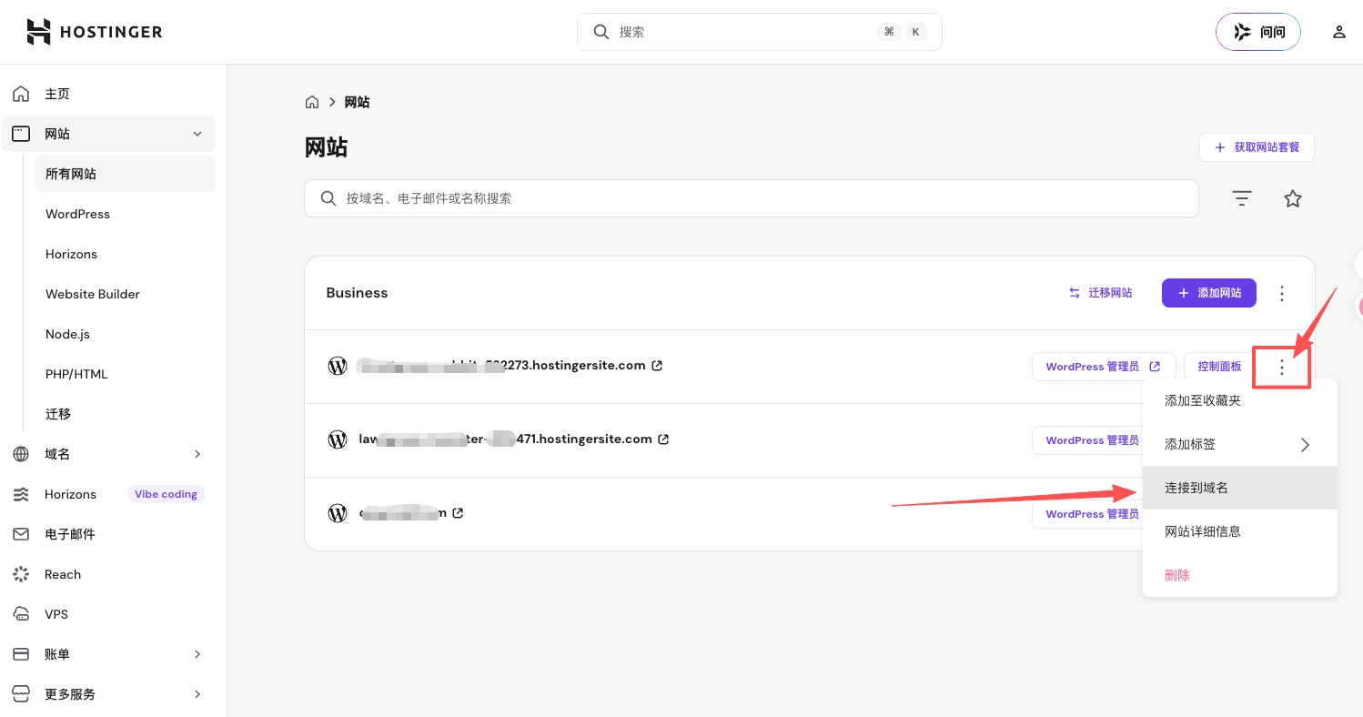
Task: Click the purple 添加网站 button
Action: click(x=1209, y=293)
